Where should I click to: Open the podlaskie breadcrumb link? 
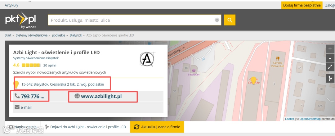click(x=59, y=35)
